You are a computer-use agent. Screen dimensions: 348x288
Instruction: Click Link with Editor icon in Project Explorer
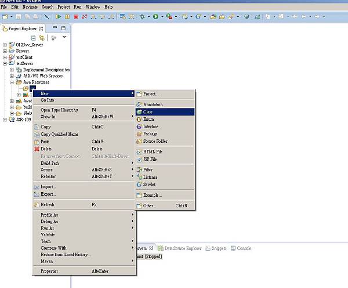[x=42, y=38]
